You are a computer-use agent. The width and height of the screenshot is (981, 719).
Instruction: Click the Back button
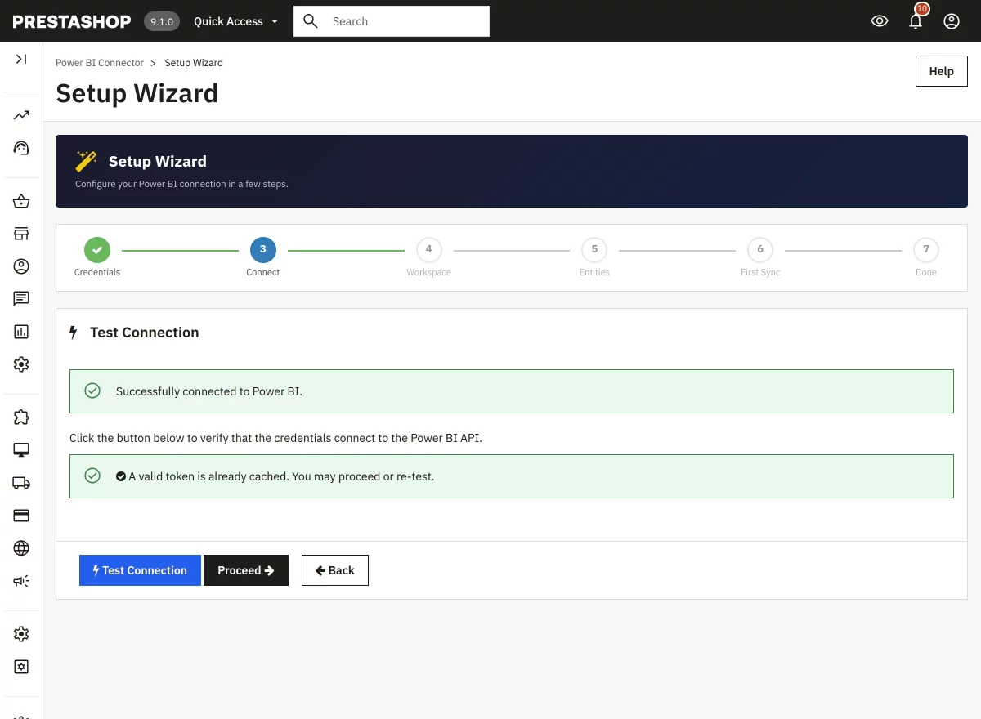[x=335, y=570]
